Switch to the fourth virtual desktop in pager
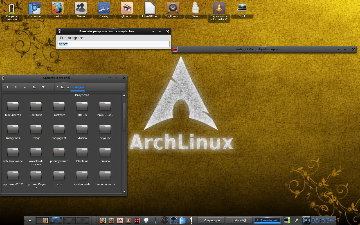Image resolution: width=360 pixels, height=225 pixels. pos(83,220)
